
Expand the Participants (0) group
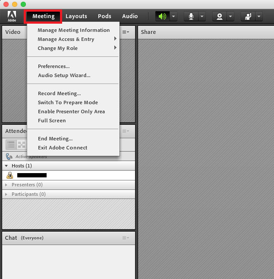coord(6,194)
